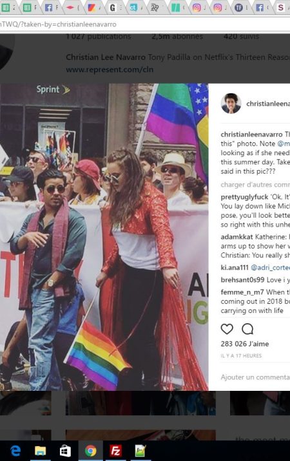Click the comment speech bubble icon
The width and height of the screenshot is (290, 461).
tap(247, 329)
